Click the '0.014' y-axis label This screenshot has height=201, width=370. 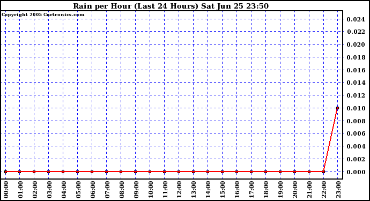pyautogui.click(x=356, y=83)
